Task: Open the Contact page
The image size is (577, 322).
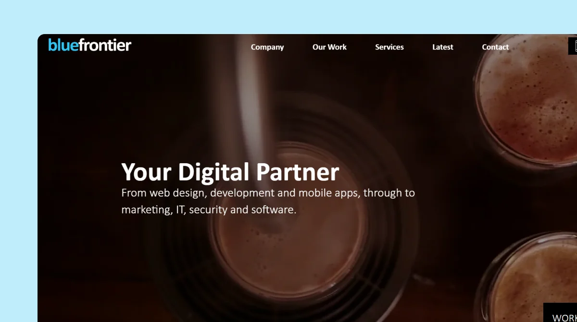Action: [x=495, y=47]
